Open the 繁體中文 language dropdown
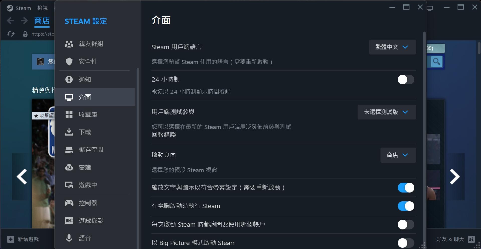This screenshot has height=249, width=481. 393,47
